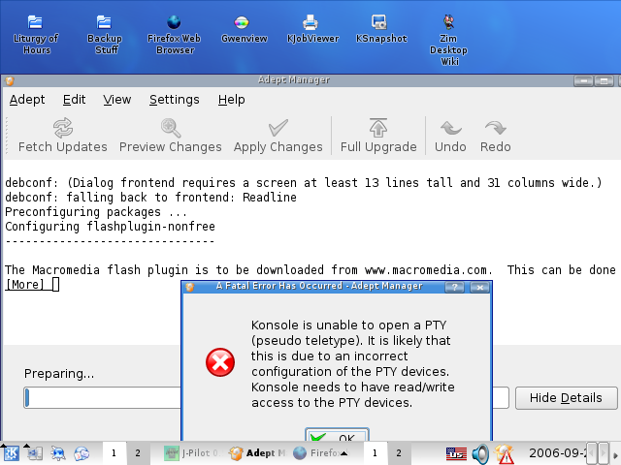Open Gwenview from the desktop shortcut
Image resolution: width=621 pixels, height=465 pixels.
pyautogui.click(x=244, y=28)
